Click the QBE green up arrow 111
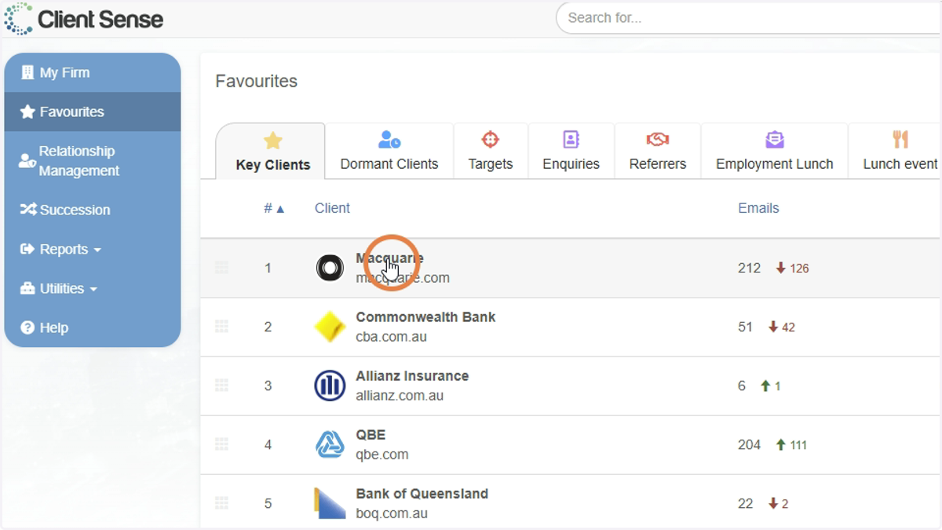The height and width of the screenshot is (530, 942). click(791, 444)
